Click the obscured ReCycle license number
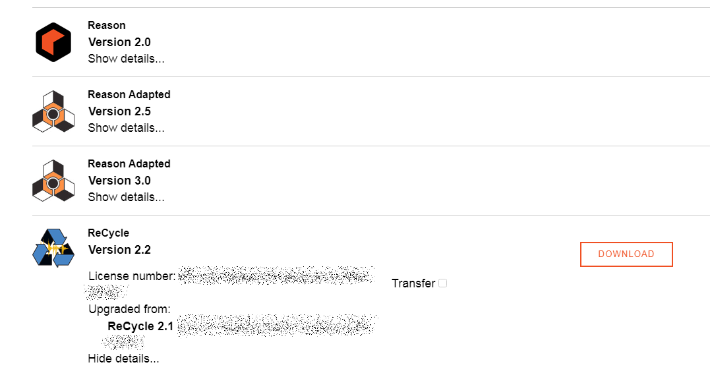710x377 pixels. click(276, 275)
